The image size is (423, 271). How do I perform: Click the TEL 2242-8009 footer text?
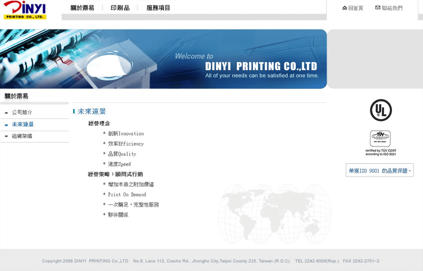pos(317,261)
